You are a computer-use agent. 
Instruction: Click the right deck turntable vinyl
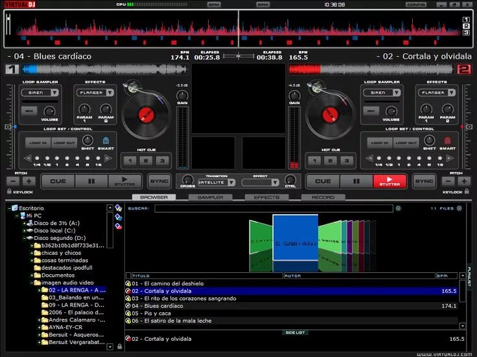[330, 115]
